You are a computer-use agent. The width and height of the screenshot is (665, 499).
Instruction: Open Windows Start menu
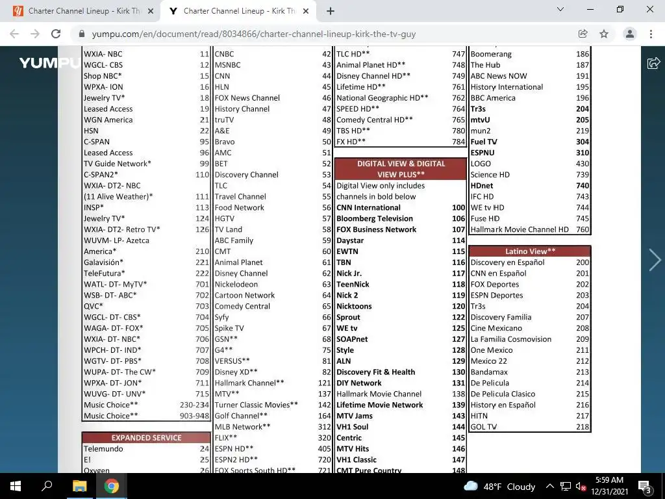[x=16, y=486]
